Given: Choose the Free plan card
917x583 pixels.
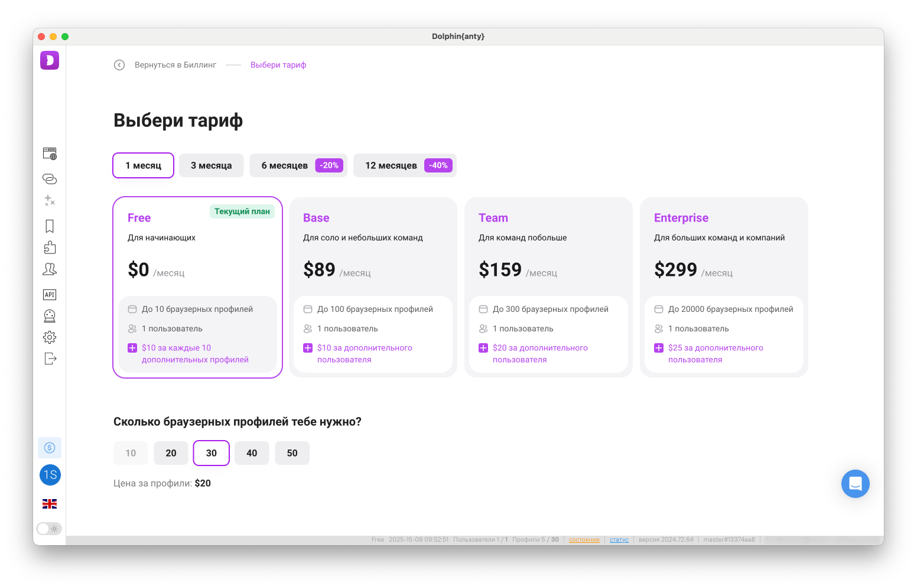Looking at the screenshot, I should pyautogui.click(x=198, y=287).
